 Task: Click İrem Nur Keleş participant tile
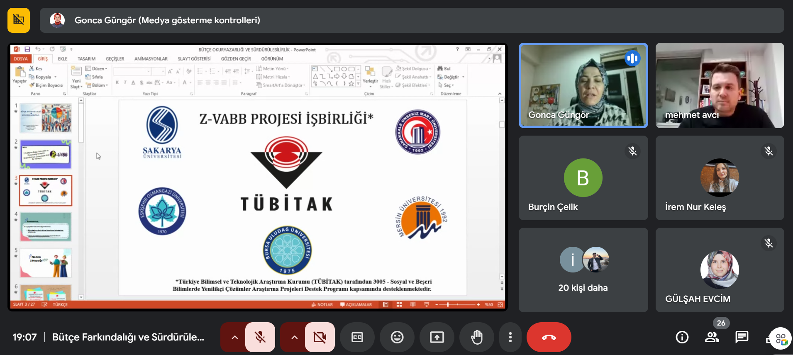click(720, 178)
